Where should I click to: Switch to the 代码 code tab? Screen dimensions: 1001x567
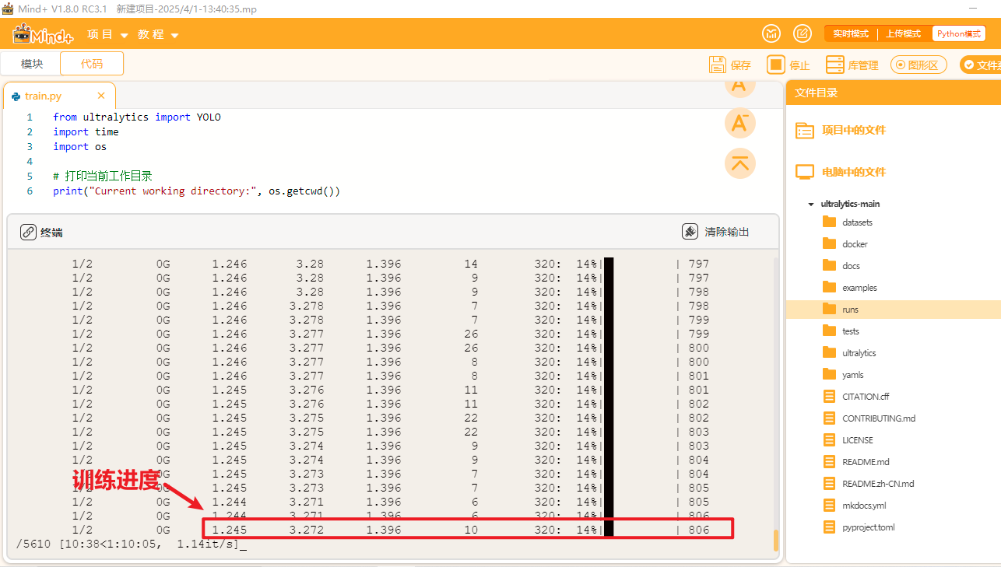click(x=92, y=64)
